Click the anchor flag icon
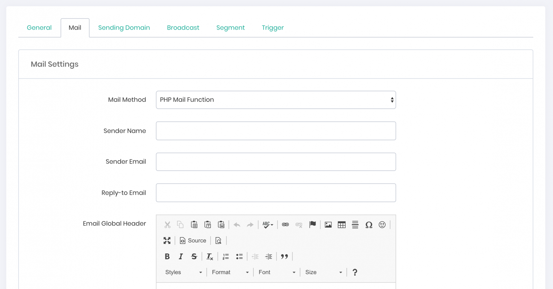Screen dimensions: 553x289 (312, 225)
